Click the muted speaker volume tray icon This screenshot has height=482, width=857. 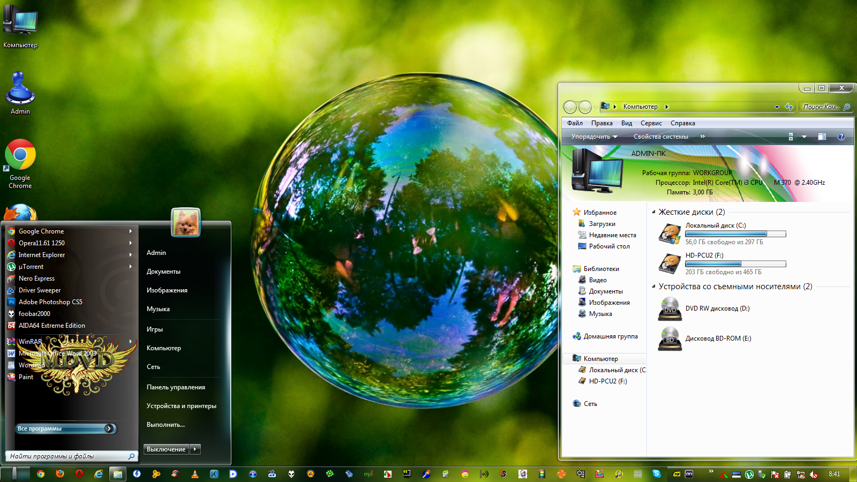[x=813, y=475]
